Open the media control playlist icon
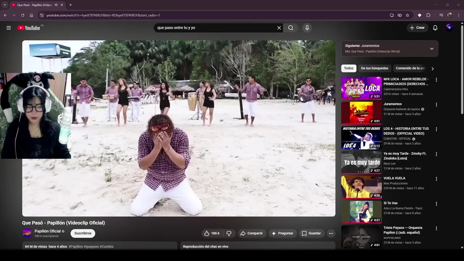This screenshot has height=261, width=464. click(441, 15)
